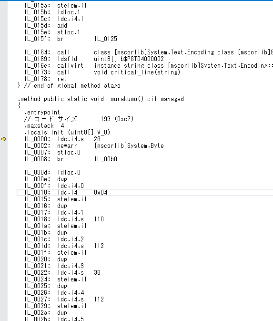The height and width of the screenshot is (321, 273).
Task: Click the line IL_0022: ldc.i4.s 38
Action: (62, 273)
